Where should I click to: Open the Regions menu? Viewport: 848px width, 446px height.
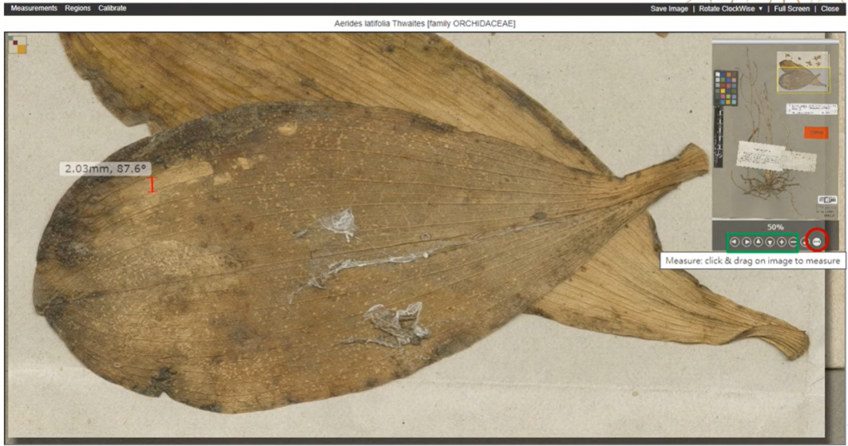(x=78, y=8)
